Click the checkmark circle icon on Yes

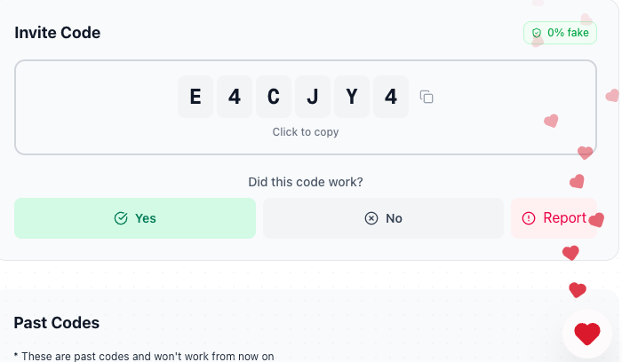tap(121, 218)
